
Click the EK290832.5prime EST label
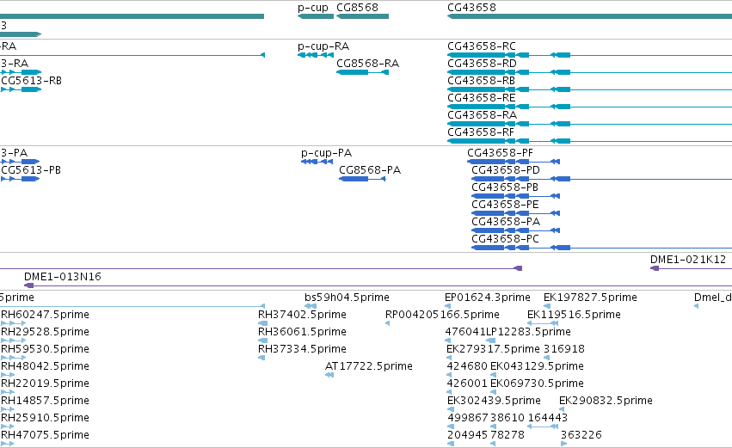(606, 401)
